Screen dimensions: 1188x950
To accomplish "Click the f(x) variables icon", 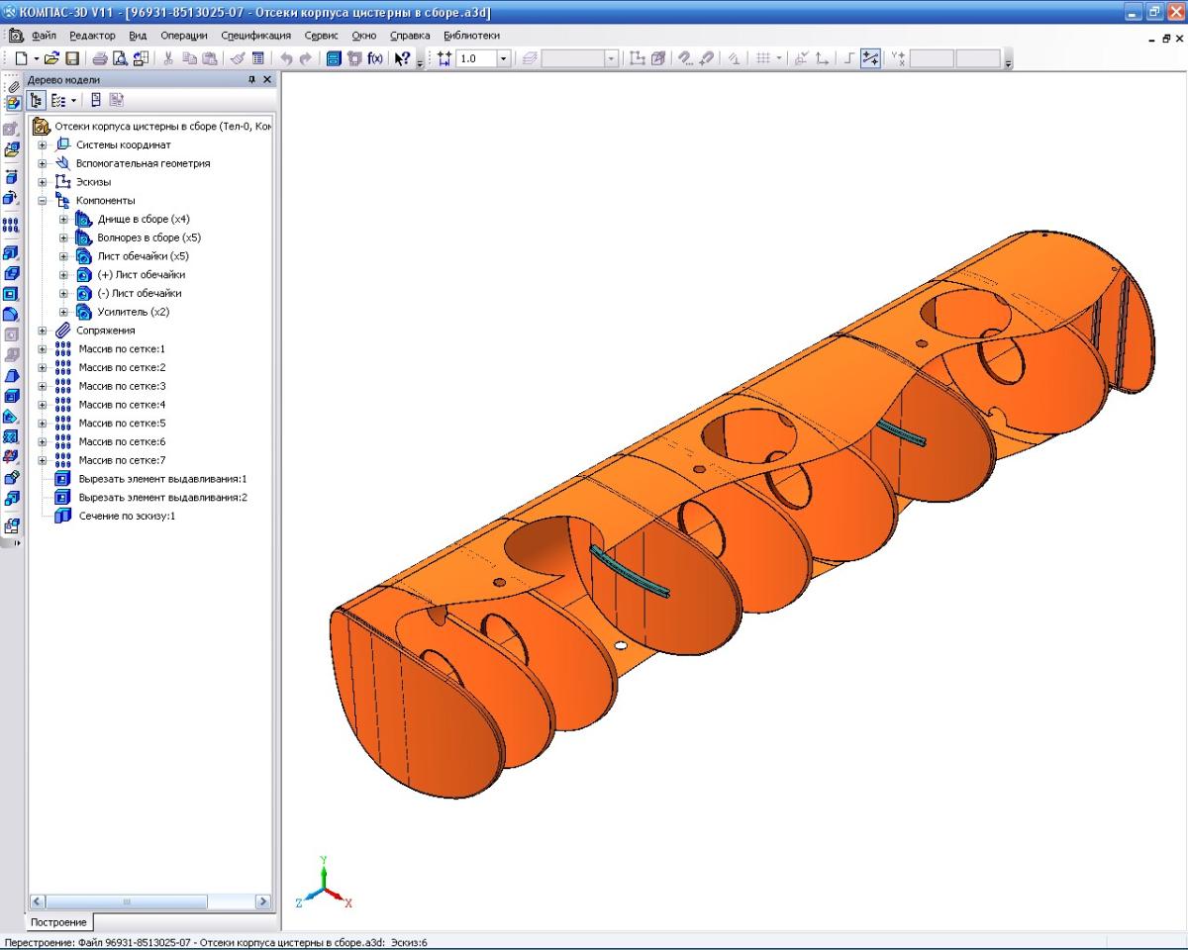I will coord(375,59).
